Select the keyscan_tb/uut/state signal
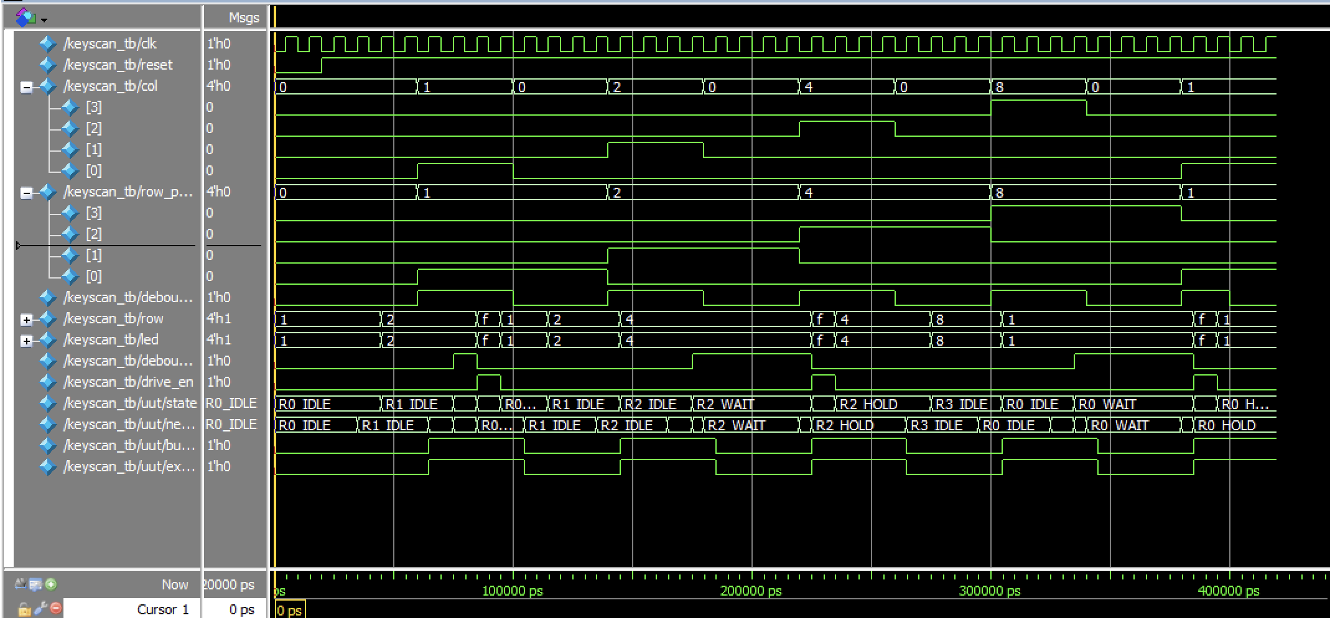 pos(129,403)
